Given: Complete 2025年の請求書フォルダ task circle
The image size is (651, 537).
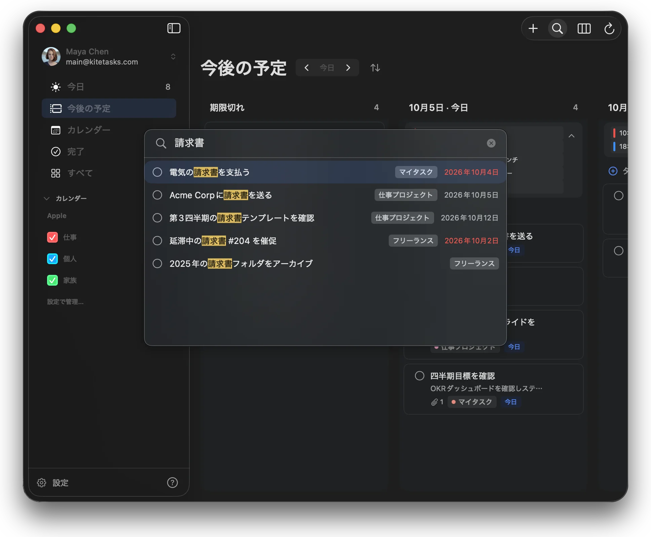Looking at the screenshot, I should pos(157,263).
